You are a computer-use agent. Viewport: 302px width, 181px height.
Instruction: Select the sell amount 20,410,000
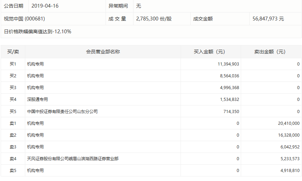point(288,123)
